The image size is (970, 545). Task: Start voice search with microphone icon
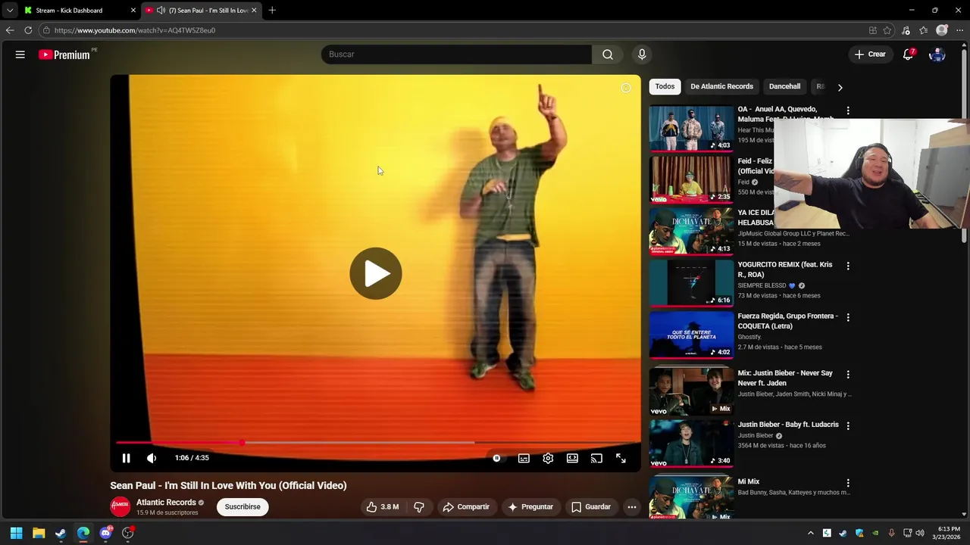(642, 54)
